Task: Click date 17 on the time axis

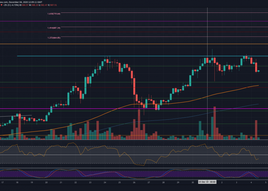Action: point(3,182)
